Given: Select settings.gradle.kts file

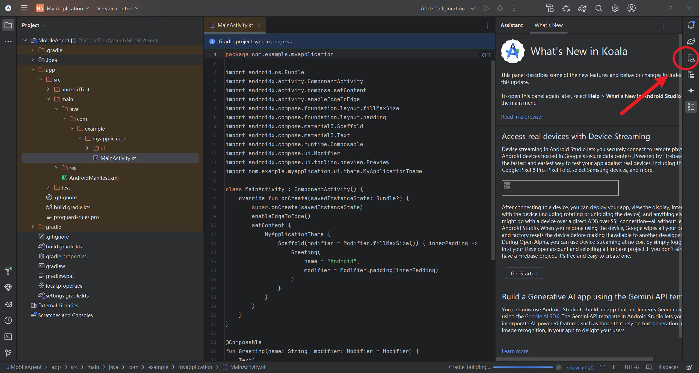Looking at the screenshot, I should tap(67, 296).
